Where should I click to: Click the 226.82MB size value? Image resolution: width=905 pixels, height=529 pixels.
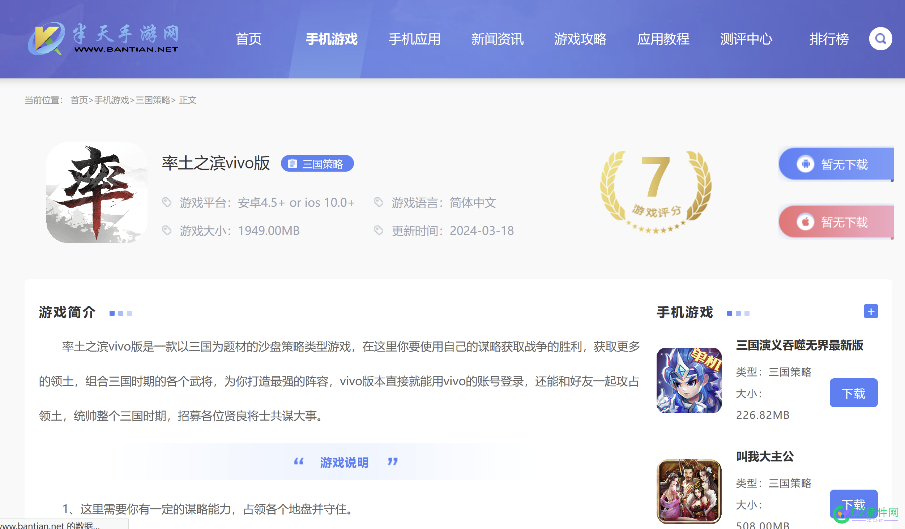pyautogui.click(x=763, y=415)
